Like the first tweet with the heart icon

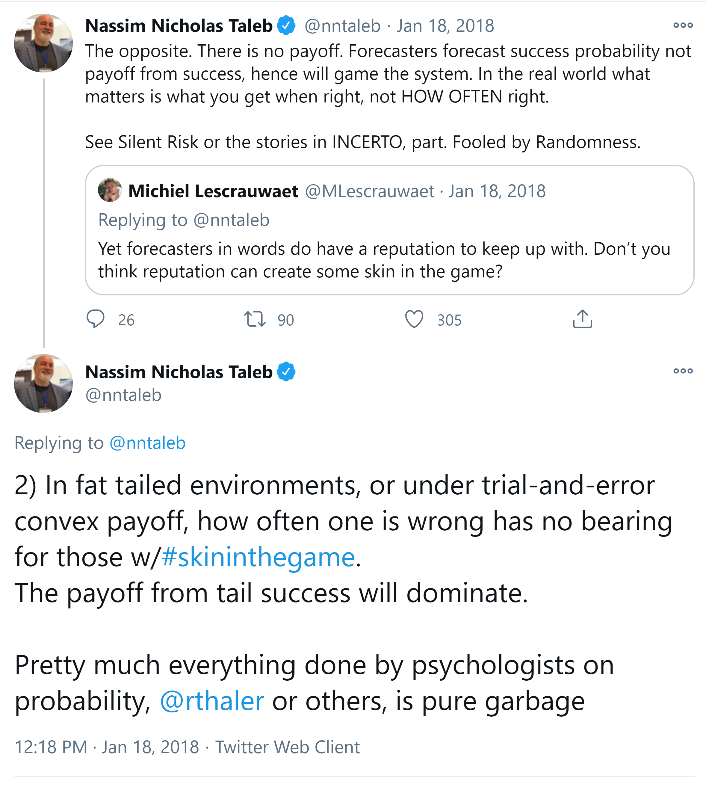coord(414,319)
